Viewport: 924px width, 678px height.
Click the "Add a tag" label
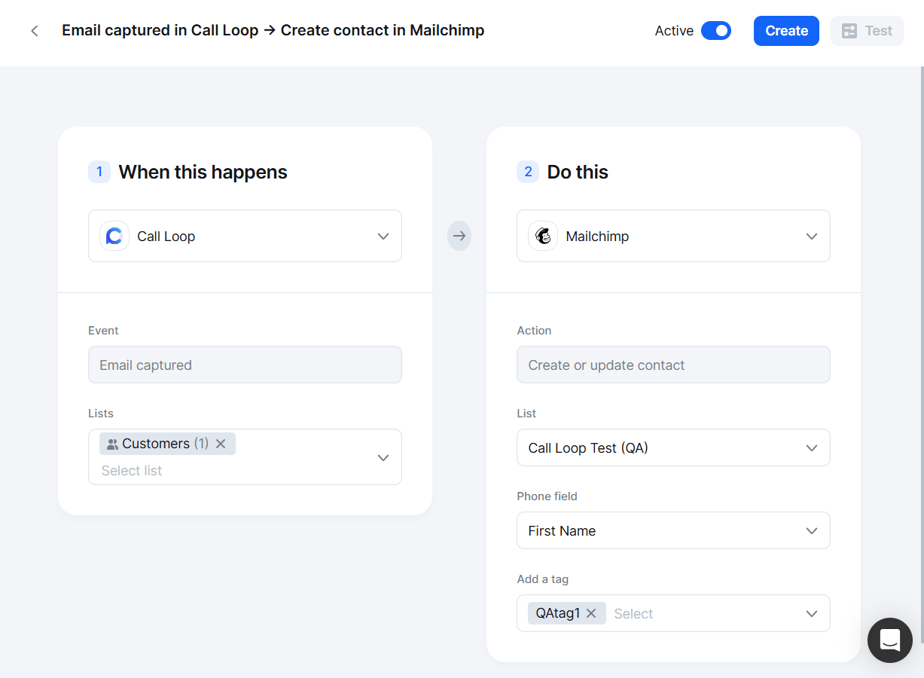coord(542,579)
